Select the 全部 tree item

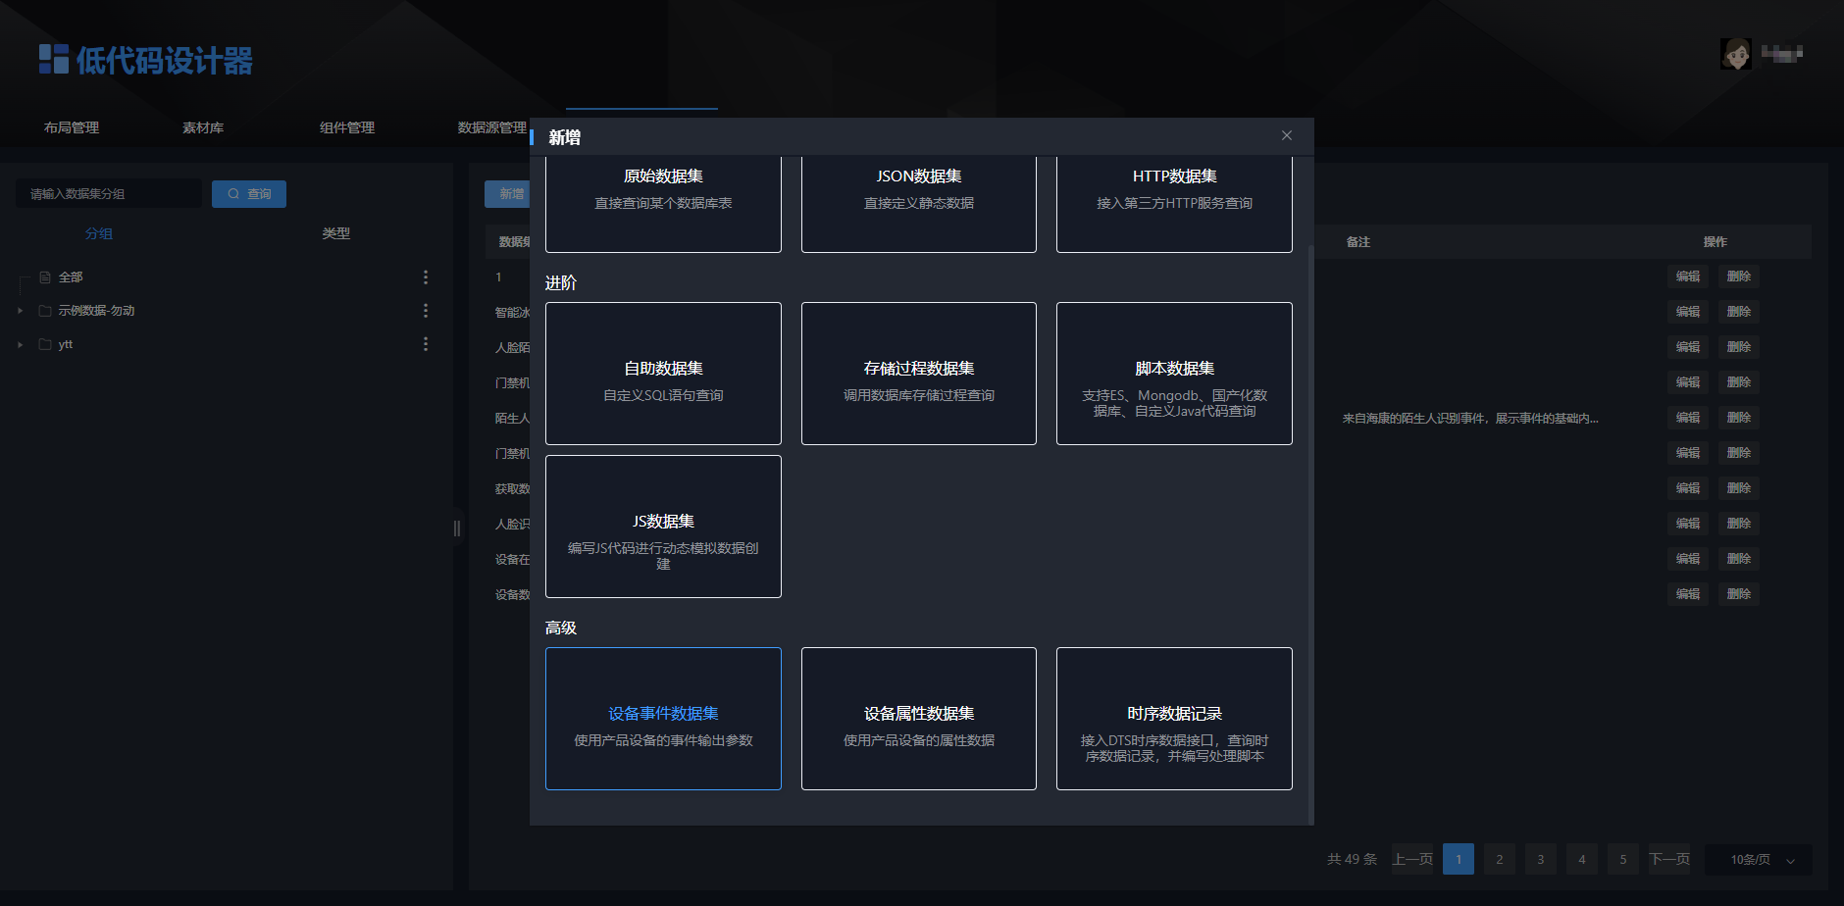coord(226,277)
